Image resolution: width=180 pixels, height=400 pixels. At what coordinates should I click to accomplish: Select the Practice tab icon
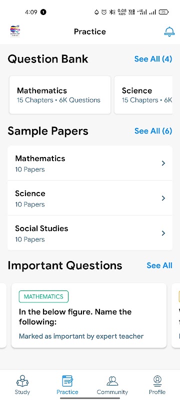tap(67, 381)
